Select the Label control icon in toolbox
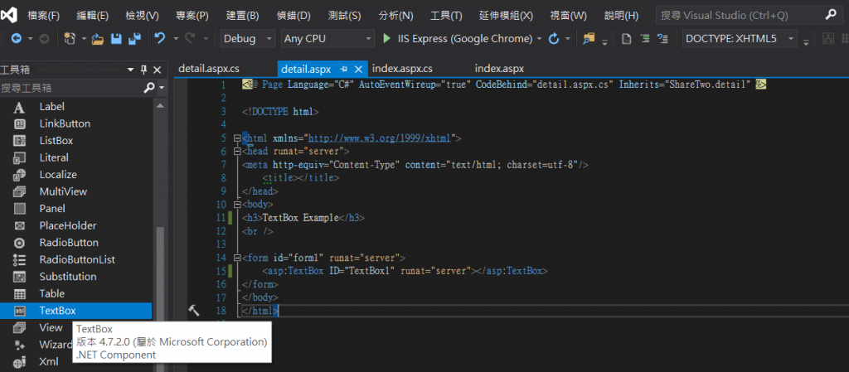This screenshot has width=849, height=372. [20, 107]
